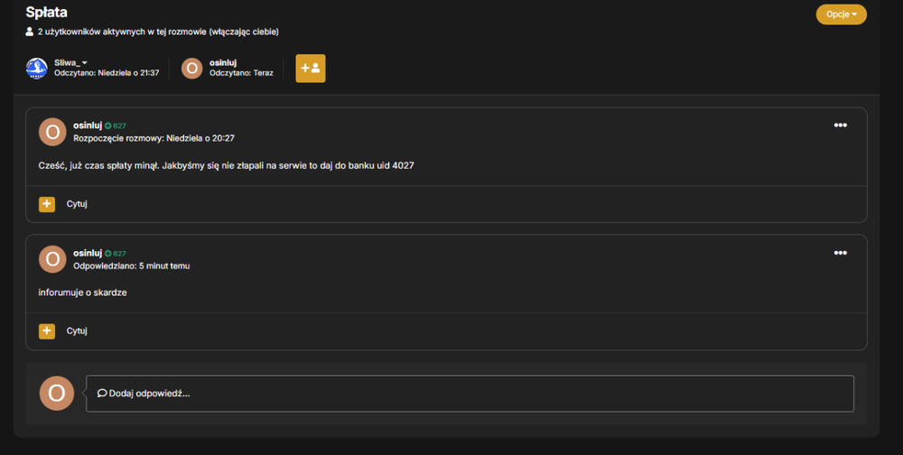Open osinluj avatar in second message
The height and width of the screenshot is (455, 903).
click(x=52, y=259)
